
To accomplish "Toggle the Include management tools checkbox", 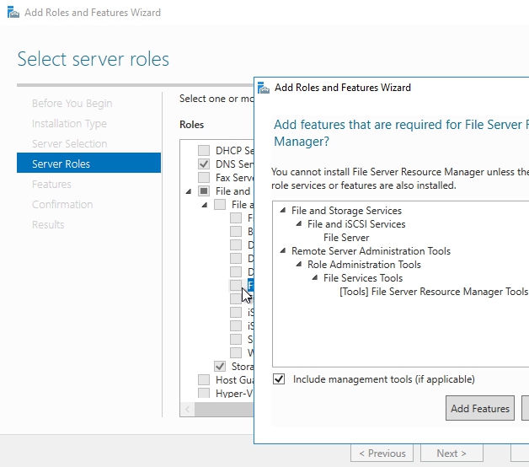I will pos(280,379).
